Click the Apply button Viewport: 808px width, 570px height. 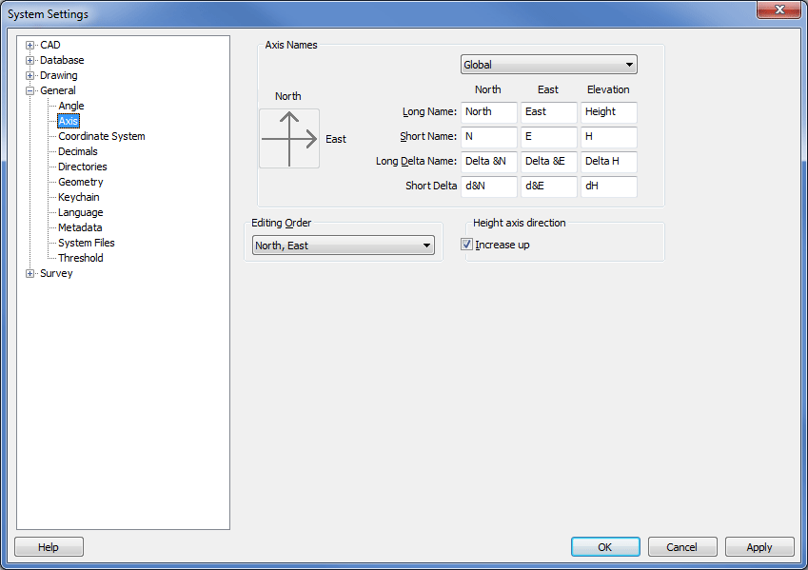(x=759, y=547)
